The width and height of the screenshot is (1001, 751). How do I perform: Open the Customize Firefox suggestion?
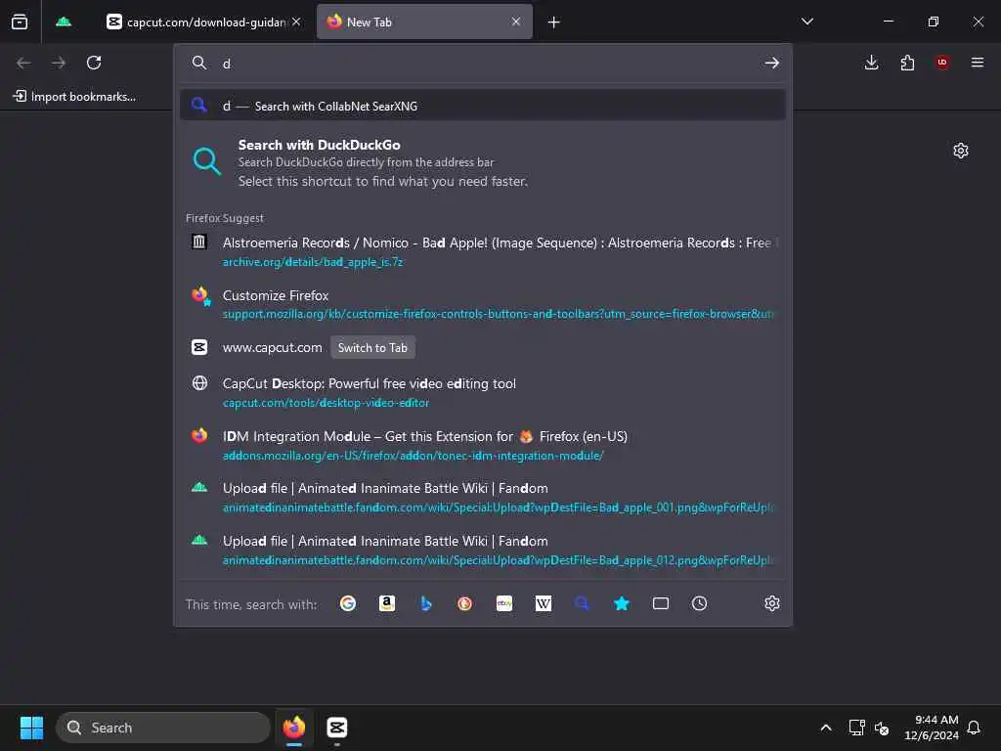coord(483,304)
